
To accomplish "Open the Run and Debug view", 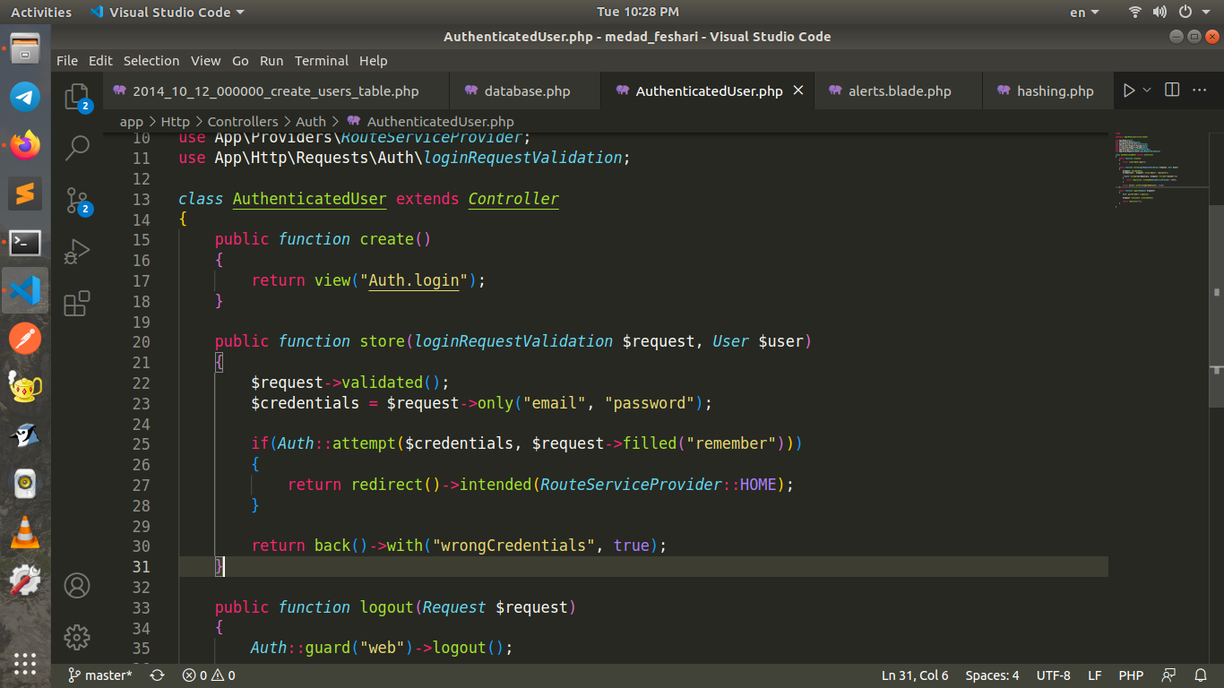I will pyautogui.click(x=77, y=252).
